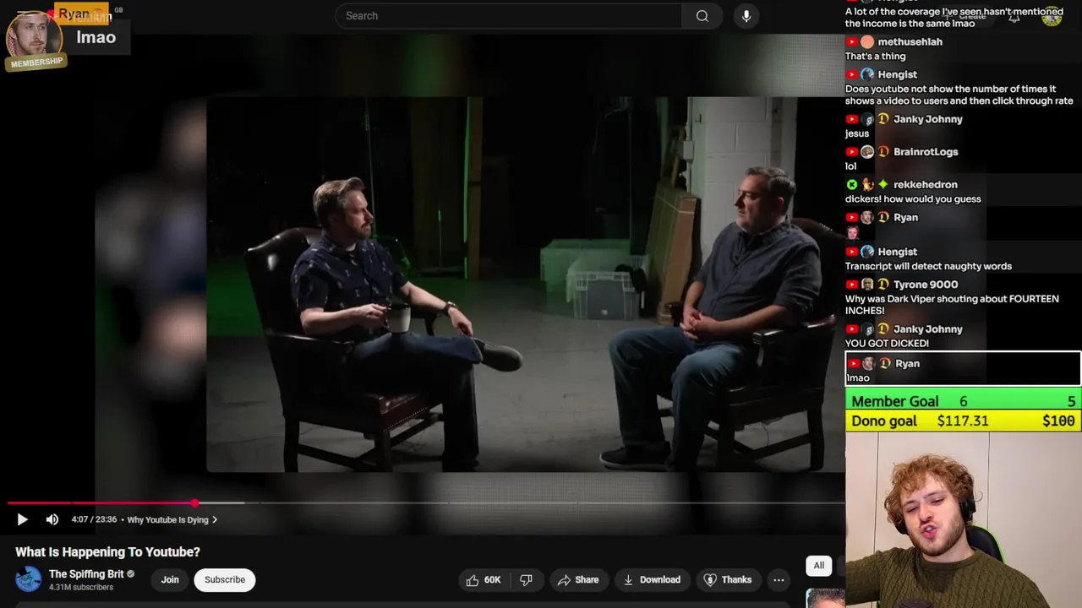Click the verified badge next to Spiffing Brit
The image size is (1082, 608).
click(x=131, y=574)
